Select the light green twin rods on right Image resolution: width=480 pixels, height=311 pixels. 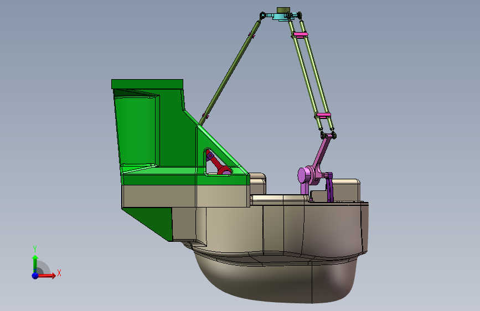point(311,75)
